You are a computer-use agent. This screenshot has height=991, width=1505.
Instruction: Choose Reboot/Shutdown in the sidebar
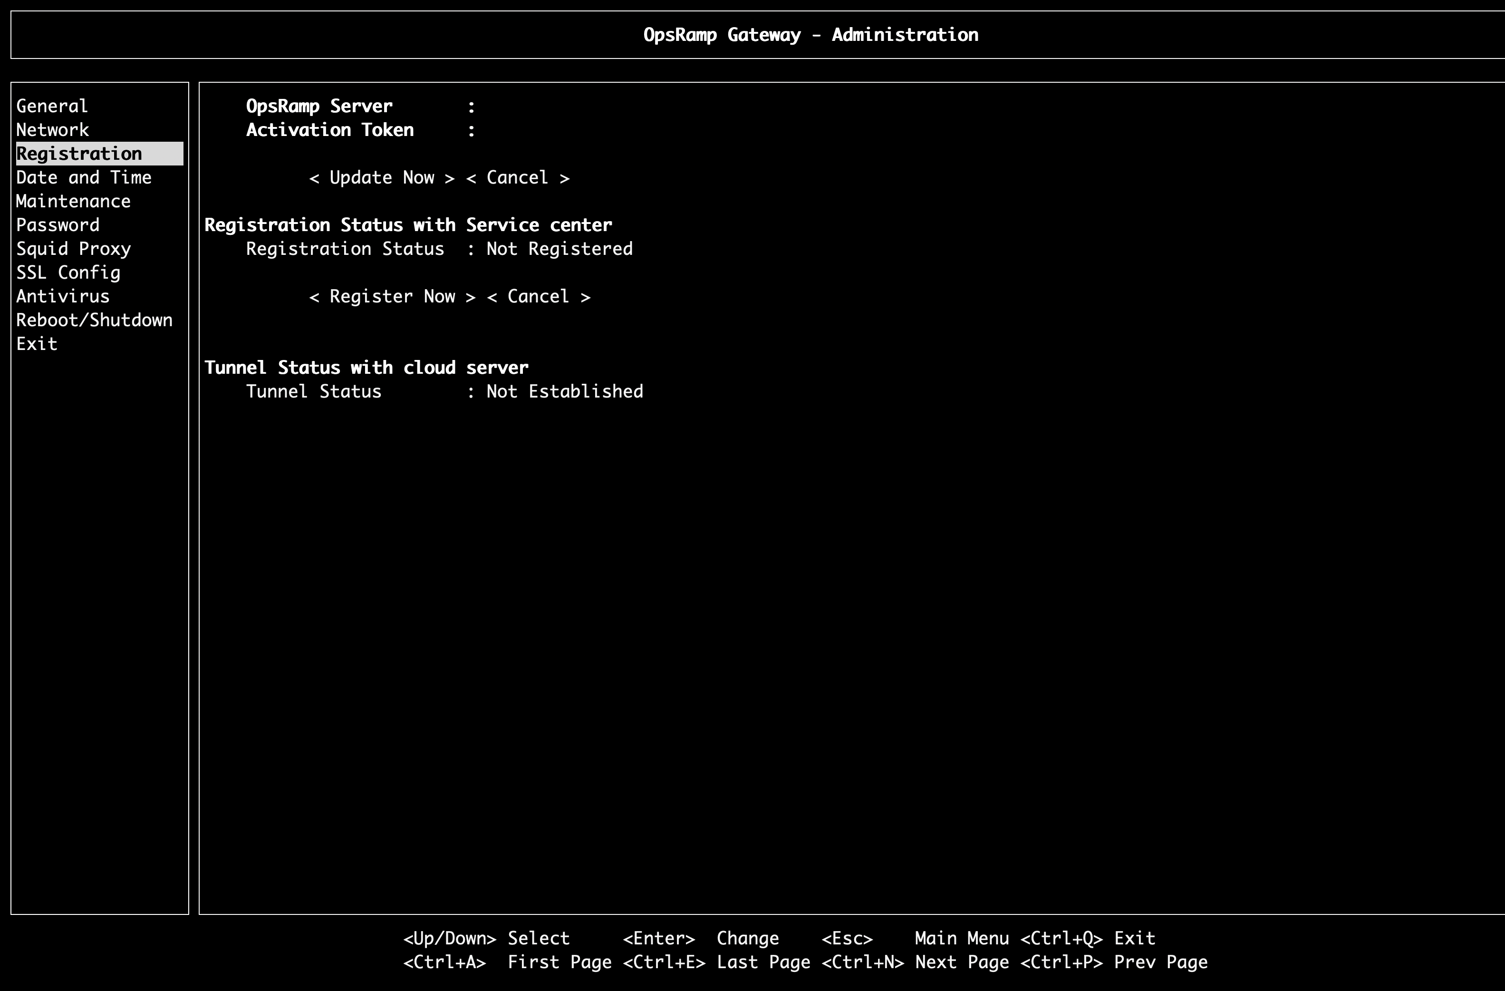coord(94,320)
